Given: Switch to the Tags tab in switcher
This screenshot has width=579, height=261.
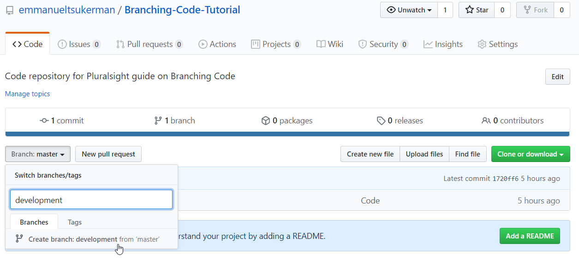Looking at the screenshot, I should click(x=75, y=222).
